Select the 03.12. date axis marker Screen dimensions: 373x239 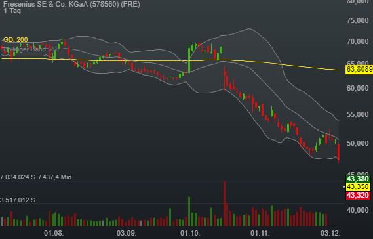point(330,233)
